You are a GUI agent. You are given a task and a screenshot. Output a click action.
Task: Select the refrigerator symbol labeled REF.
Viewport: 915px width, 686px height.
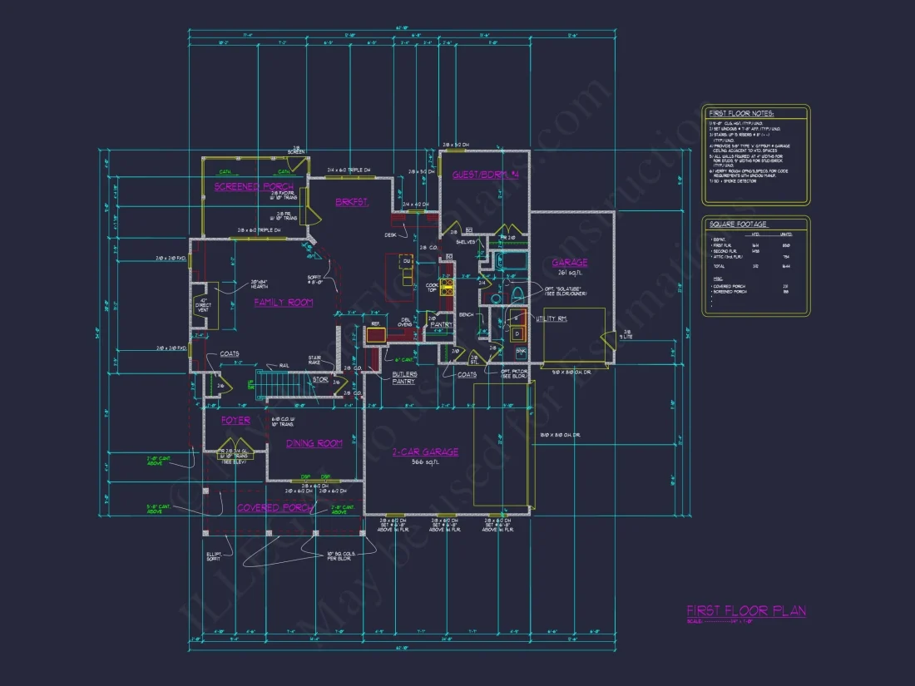pos(377,336)
